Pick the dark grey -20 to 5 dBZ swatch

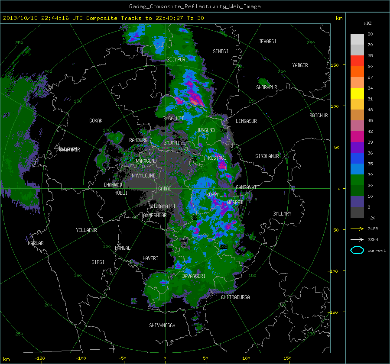click(357, 212)
